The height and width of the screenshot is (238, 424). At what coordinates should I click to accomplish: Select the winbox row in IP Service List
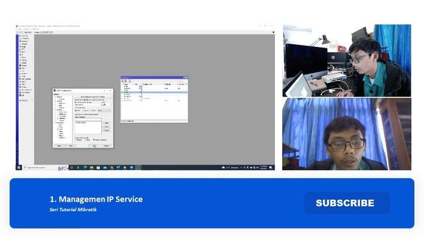click(x=154, y=97)
